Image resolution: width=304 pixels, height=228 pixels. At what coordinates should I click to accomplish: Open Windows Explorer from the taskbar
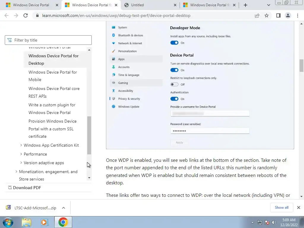[x=26, y=222]
